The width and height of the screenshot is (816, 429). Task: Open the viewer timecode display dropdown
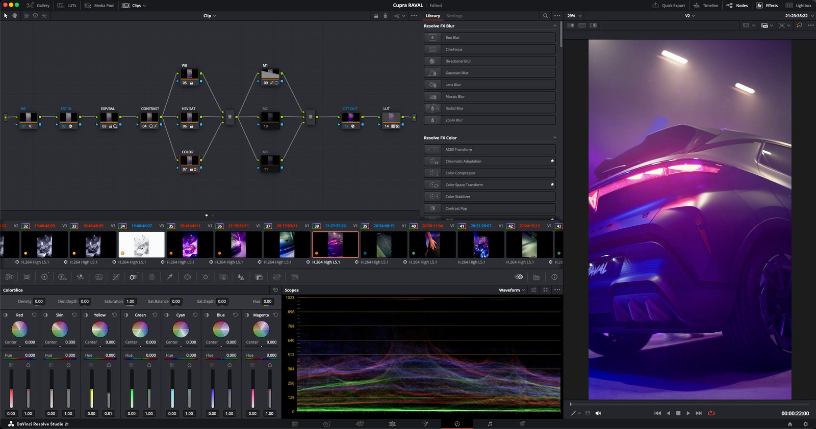pyautogui.click(x=799, y=16)
